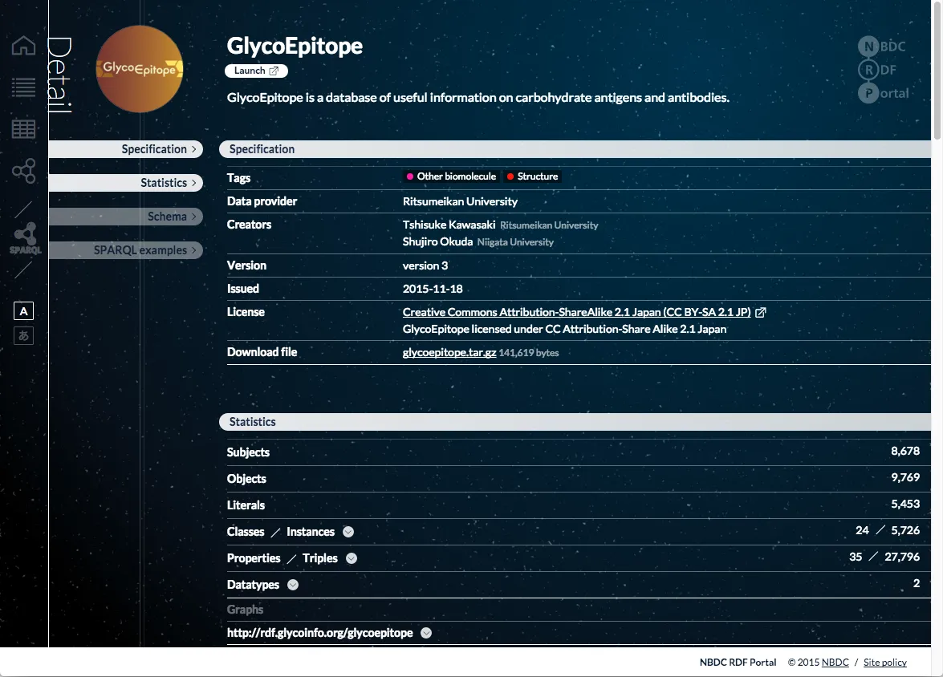Open the Site policy link

coord(885,662)
